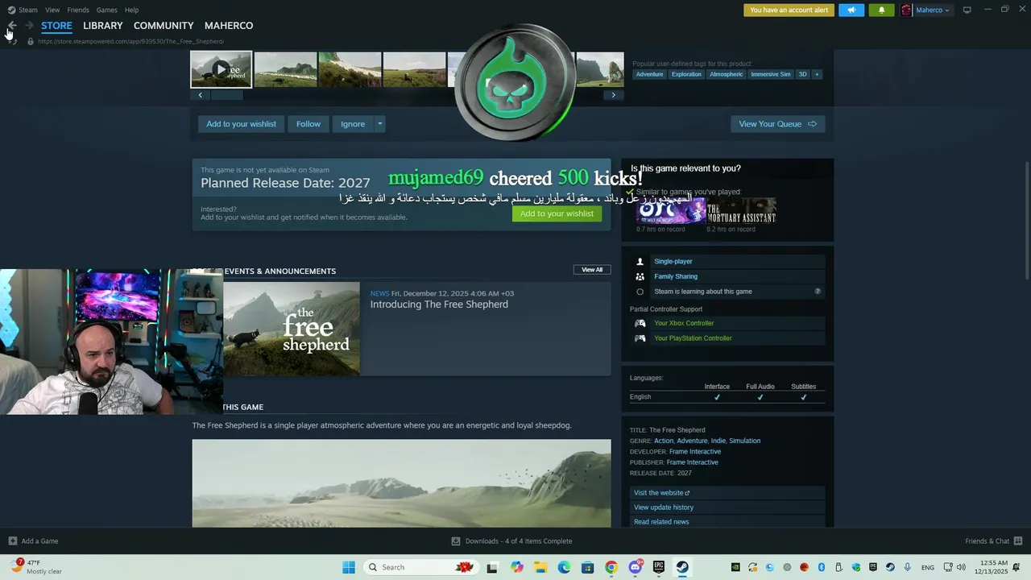This screenshot has width=1031, height=580.
Task: Expand more tags with plus button
Action: pos(817,74)
